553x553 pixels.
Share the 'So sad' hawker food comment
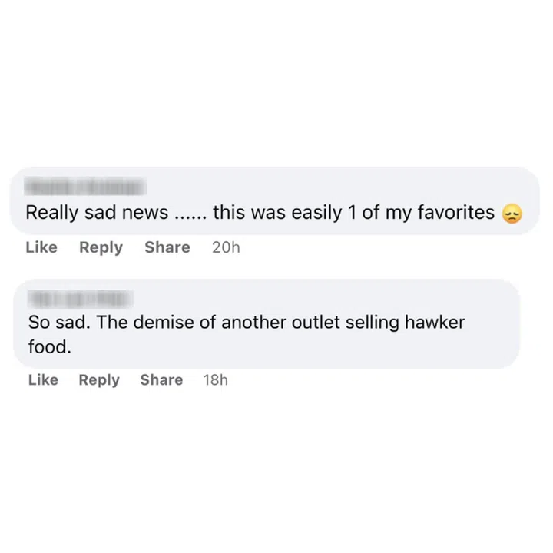161,380
